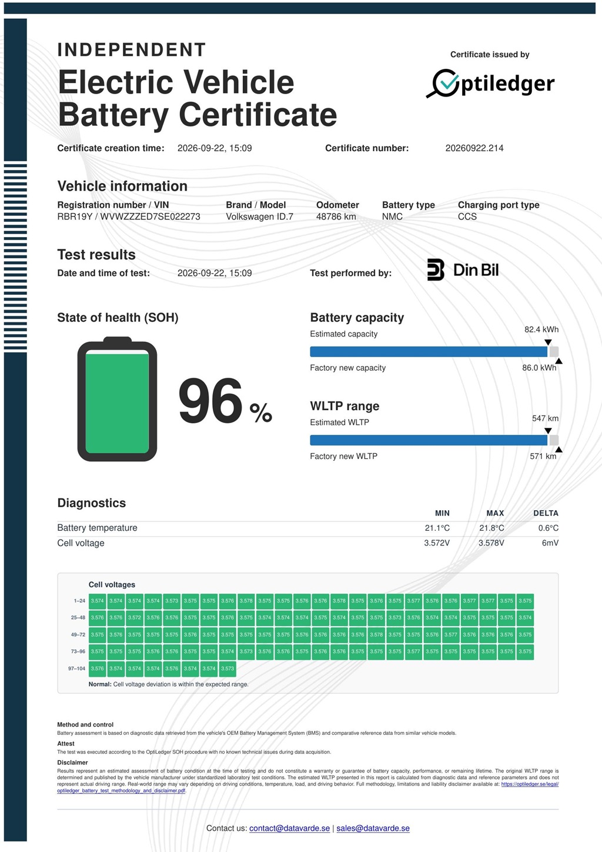Click the factory new capacity triangle marker

click(558, 361)
